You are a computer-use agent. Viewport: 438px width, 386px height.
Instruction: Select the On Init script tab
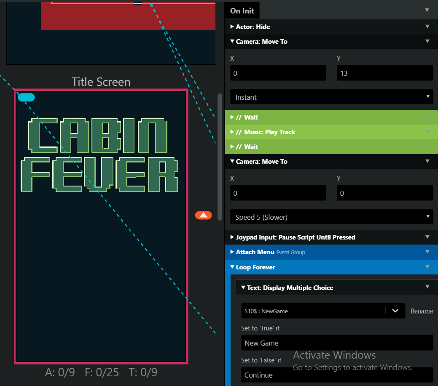coord(242,10)
